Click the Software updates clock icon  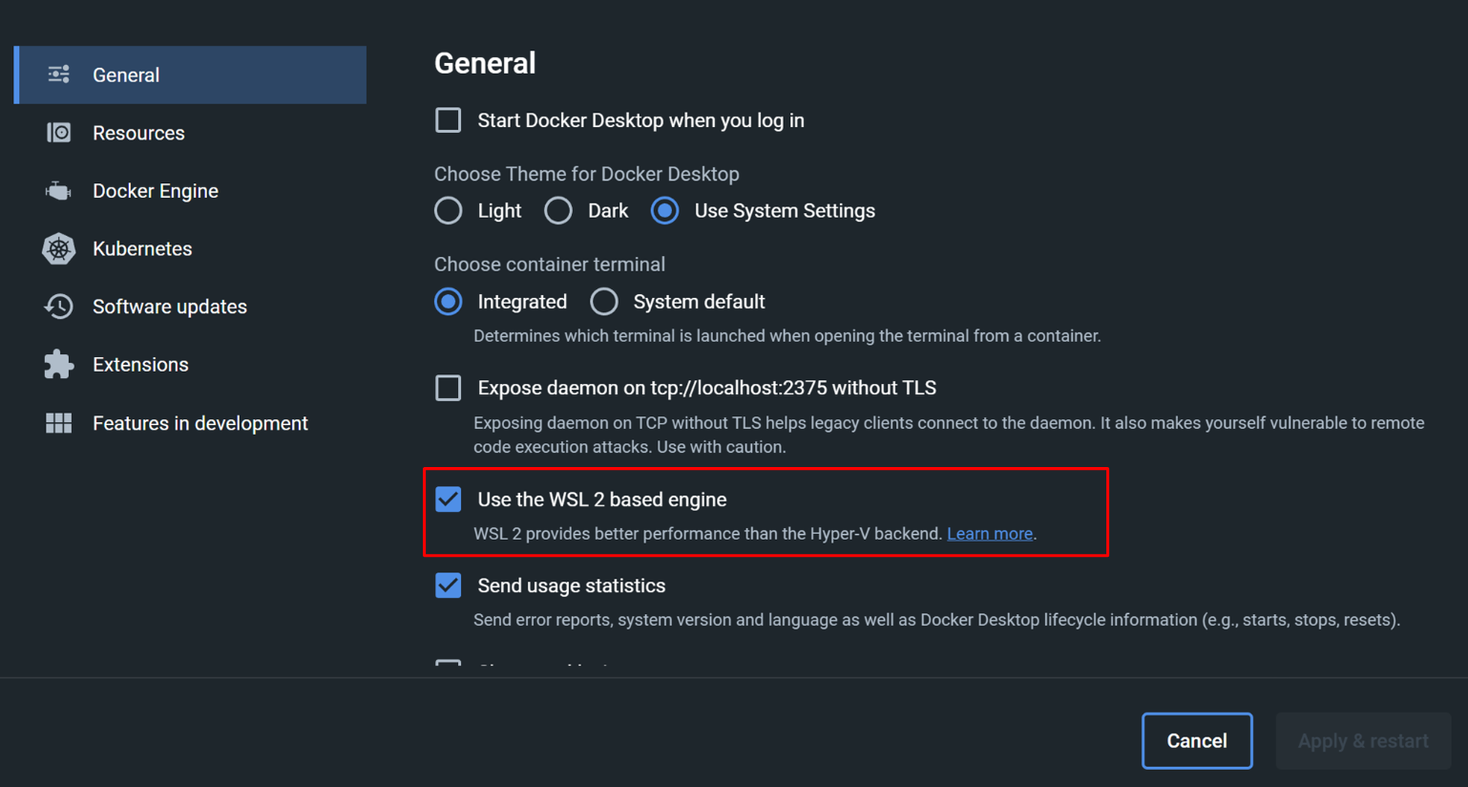(x=58, y=307)
